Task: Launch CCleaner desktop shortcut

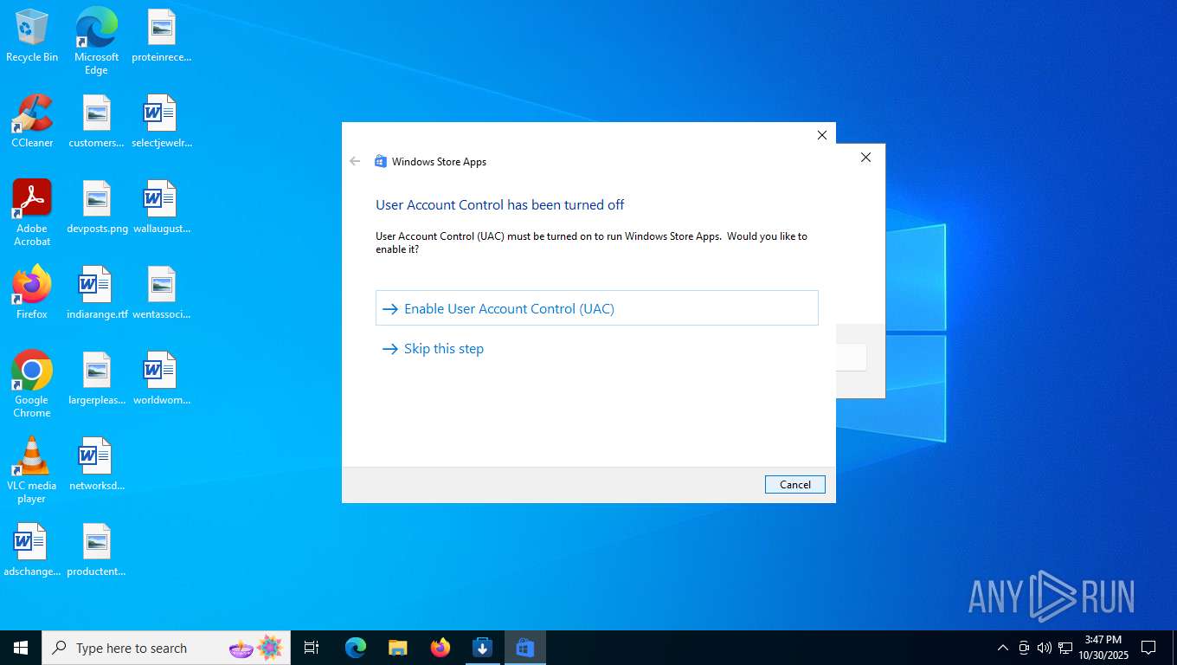Action: click(x=32, y=121)
